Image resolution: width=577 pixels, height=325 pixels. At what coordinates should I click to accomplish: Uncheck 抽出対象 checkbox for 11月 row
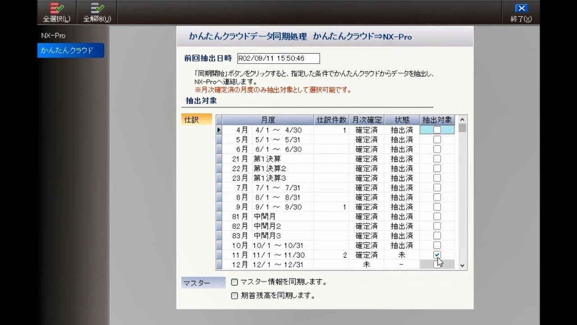(437, 255)
